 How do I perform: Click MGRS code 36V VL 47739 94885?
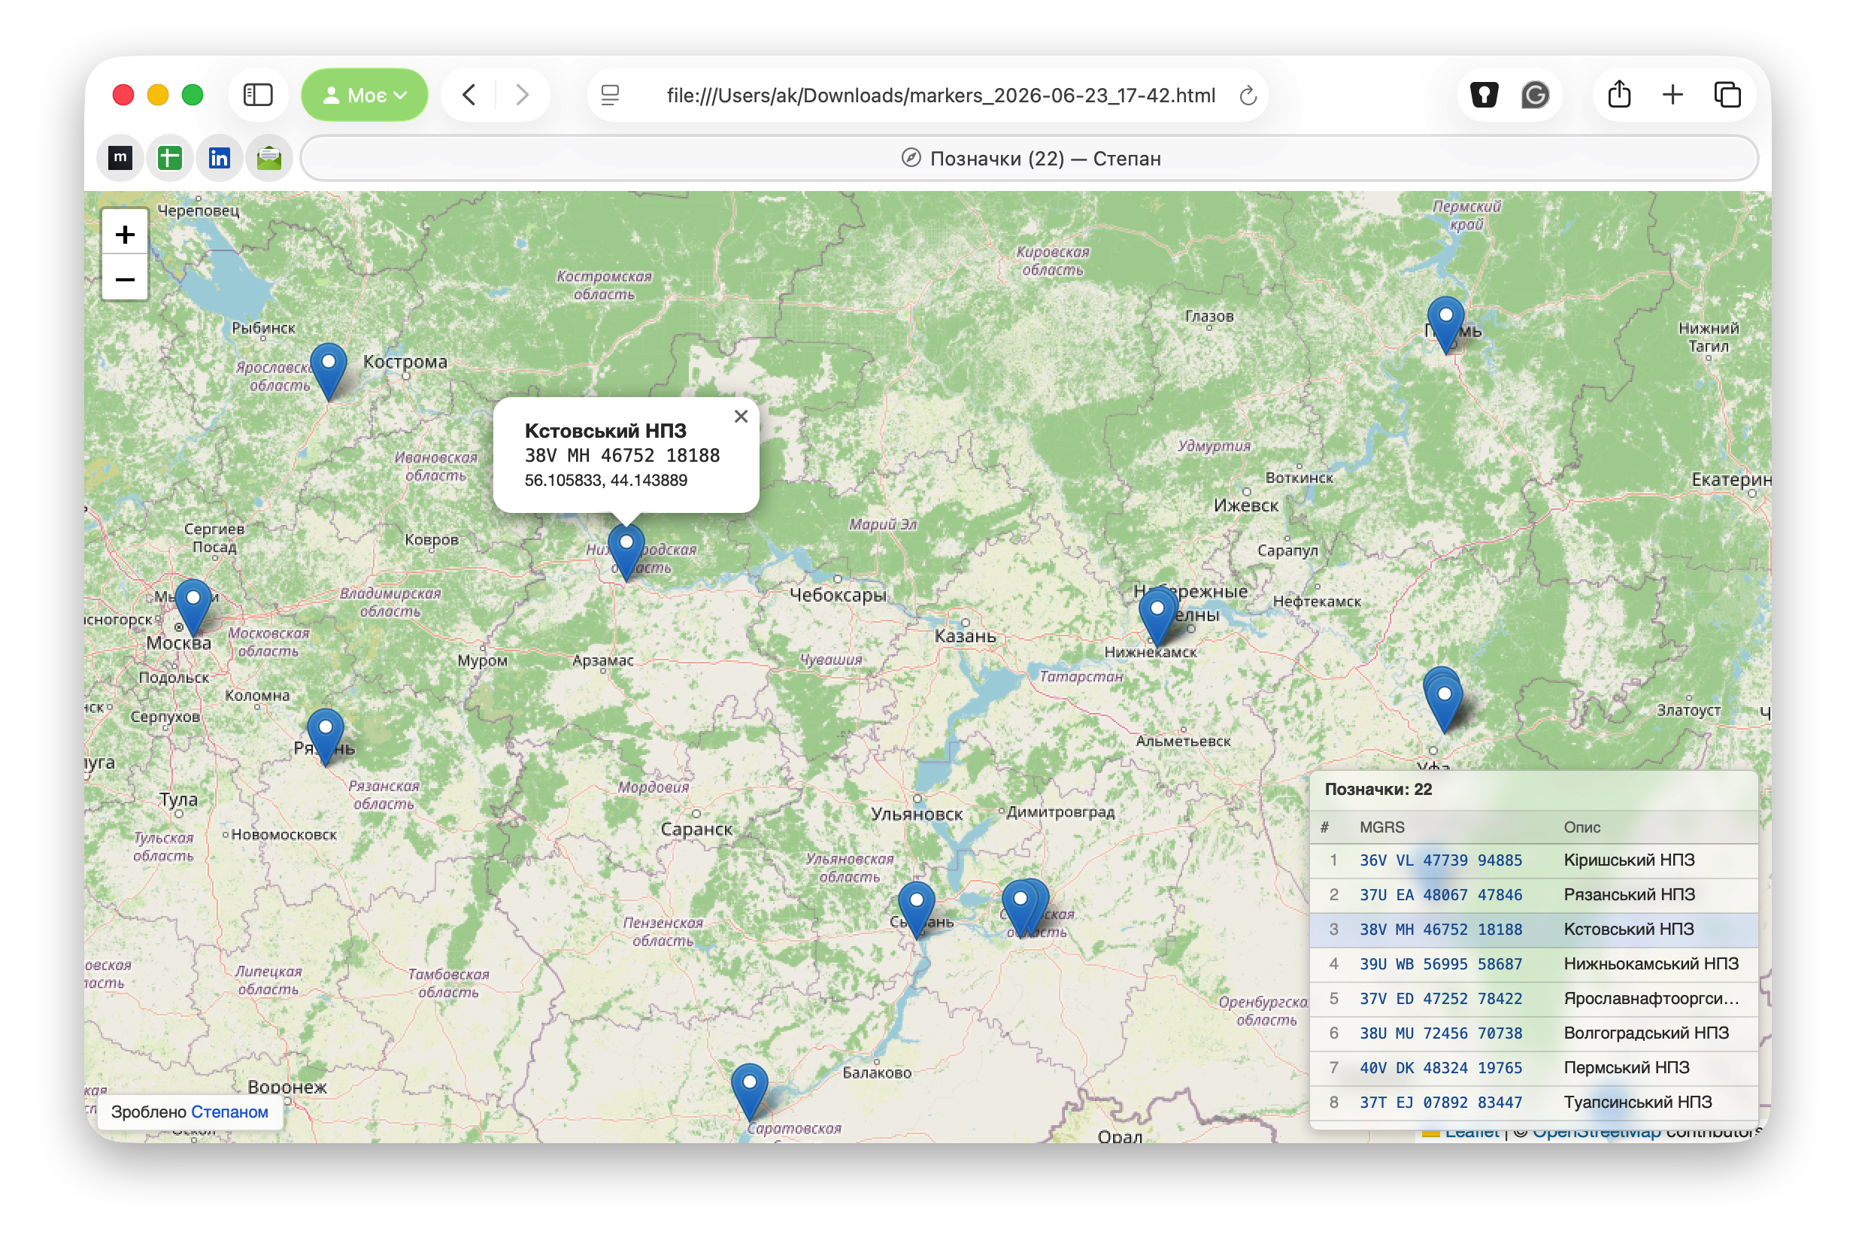(x=1441, y=860)
